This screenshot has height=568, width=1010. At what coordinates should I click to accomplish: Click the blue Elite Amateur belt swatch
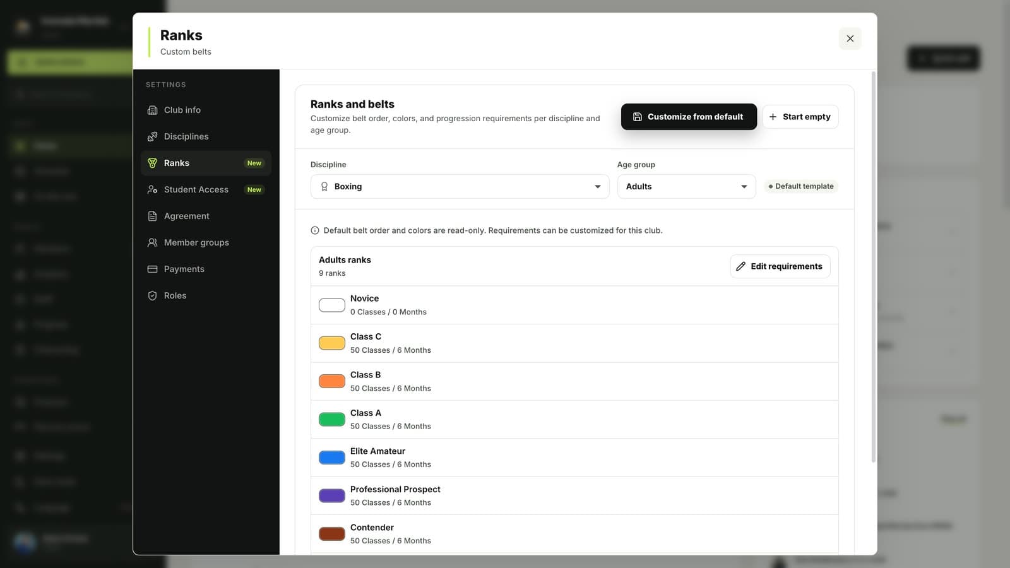(x=332, y=458)
